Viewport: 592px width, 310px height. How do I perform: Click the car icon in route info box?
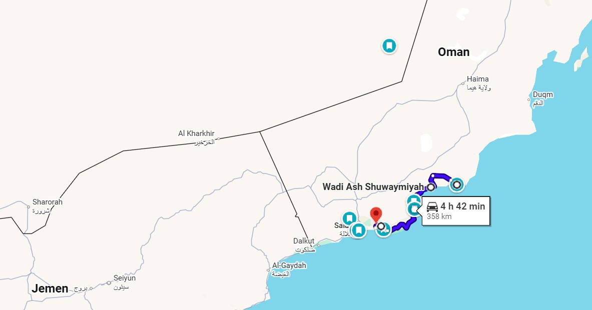click(x=432, y=206)
